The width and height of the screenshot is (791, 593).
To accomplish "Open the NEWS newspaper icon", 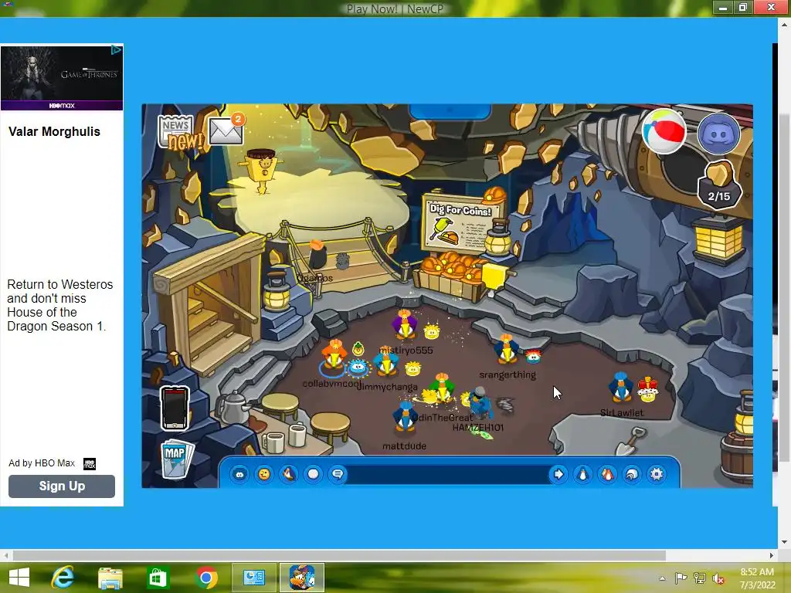I will click(175, 131).
